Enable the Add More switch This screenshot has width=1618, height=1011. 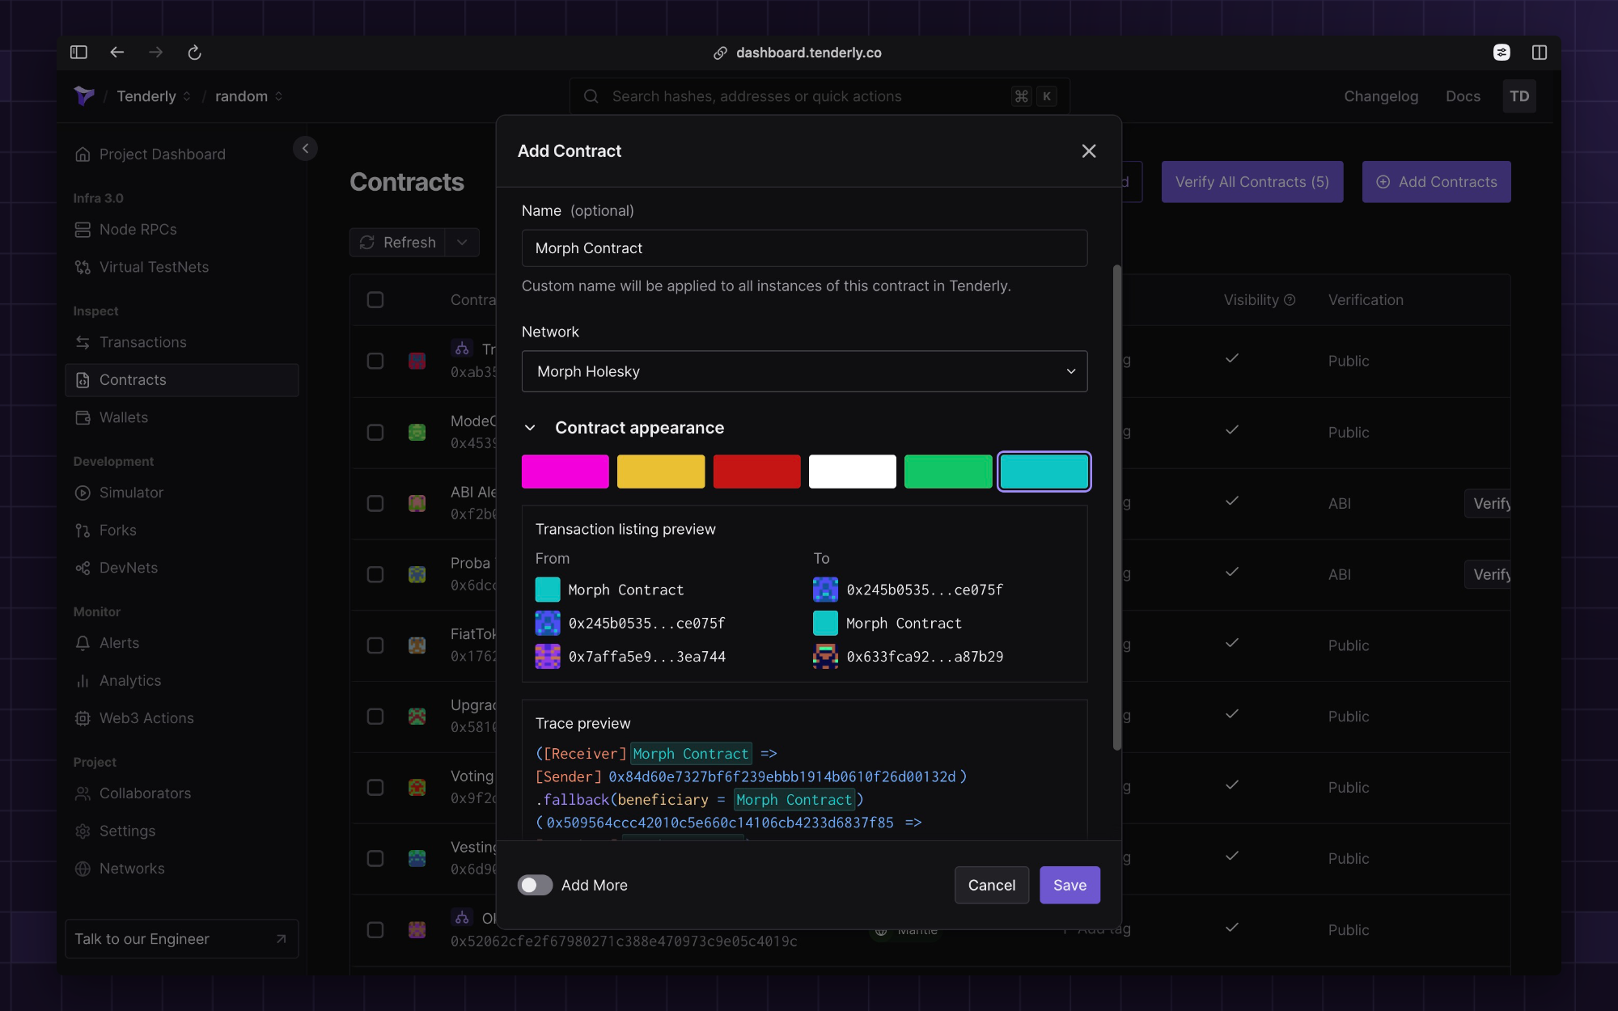click(534, 885)
